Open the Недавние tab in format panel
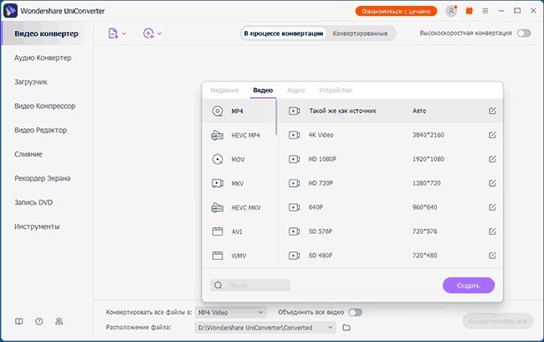This screenshot has width=544, height=342. tap(224, 90)
